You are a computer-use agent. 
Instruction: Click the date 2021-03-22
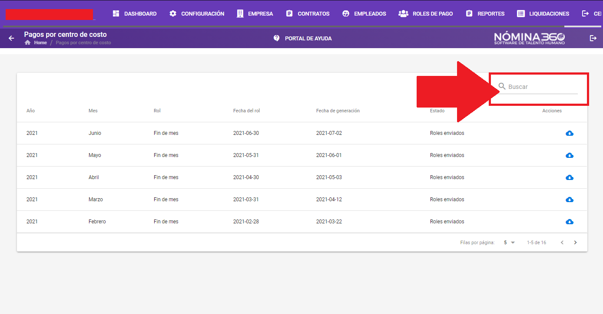tap(329, 222)
